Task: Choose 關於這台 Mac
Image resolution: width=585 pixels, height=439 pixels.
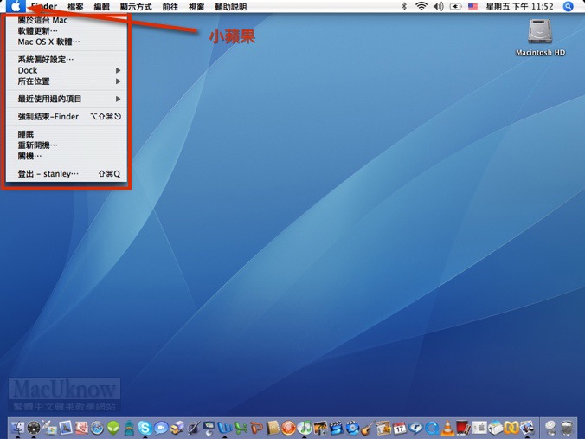Action: [x=67, y=21]
